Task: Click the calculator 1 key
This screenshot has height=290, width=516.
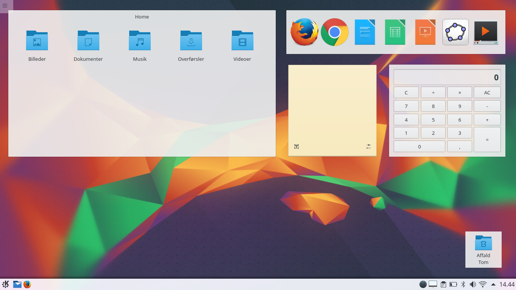Action: (406, 133)
